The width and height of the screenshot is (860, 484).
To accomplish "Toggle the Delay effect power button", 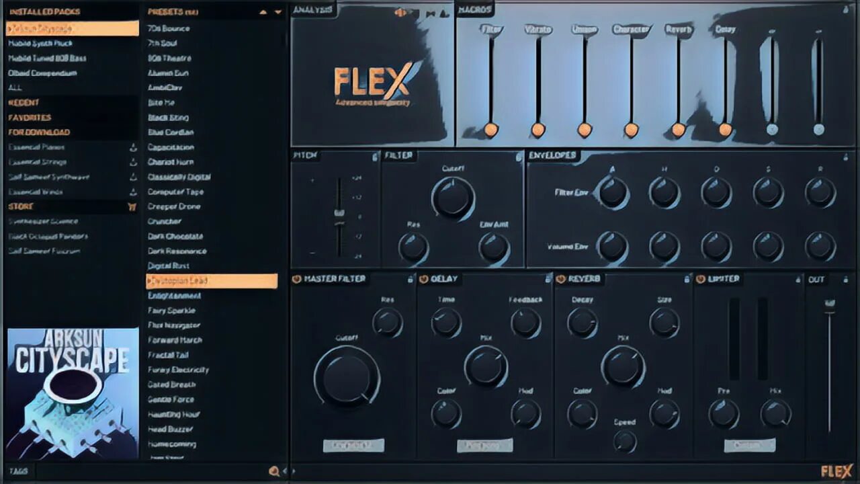I will (x=423, y=279).
